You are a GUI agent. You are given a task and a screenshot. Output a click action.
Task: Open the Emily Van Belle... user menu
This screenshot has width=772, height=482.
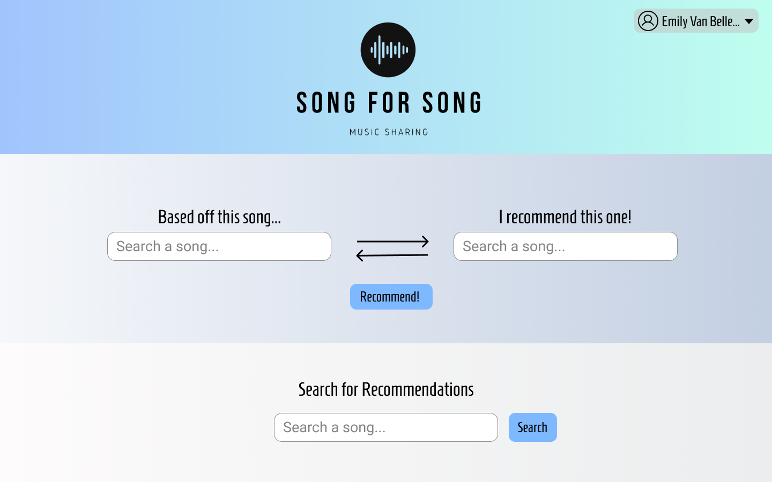696,21
